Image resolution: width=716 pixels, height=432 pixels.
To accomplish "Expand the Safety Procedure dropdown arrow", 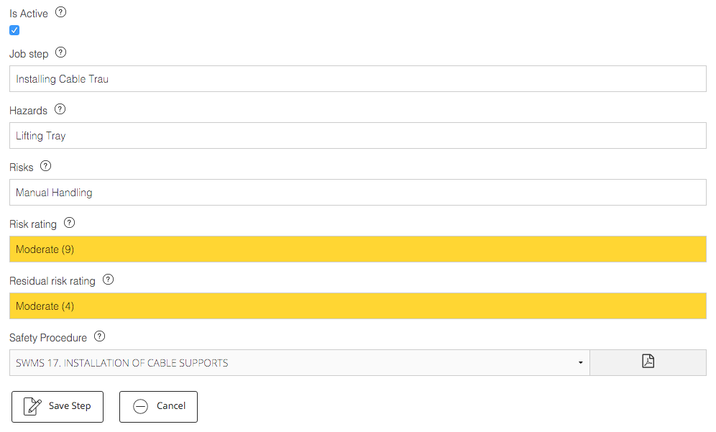I will [580, 362].
